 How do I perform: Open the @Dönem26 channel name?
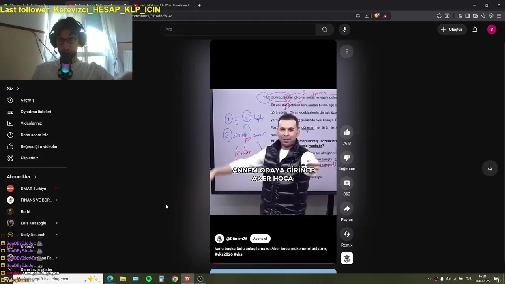coord(237,239)
